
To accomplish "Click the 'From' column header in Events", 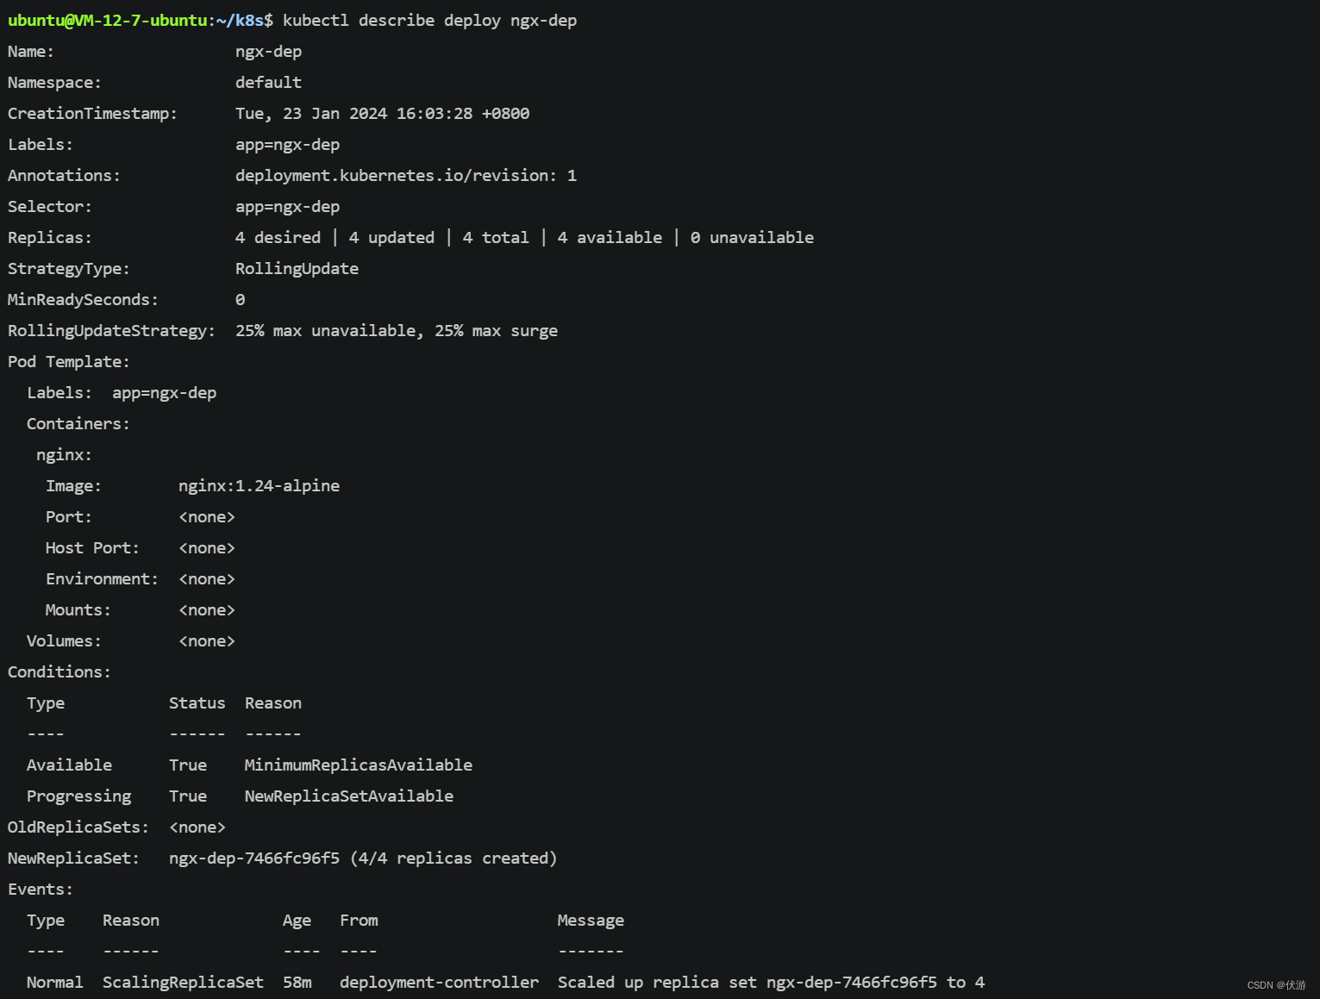I will pos(359,921).
